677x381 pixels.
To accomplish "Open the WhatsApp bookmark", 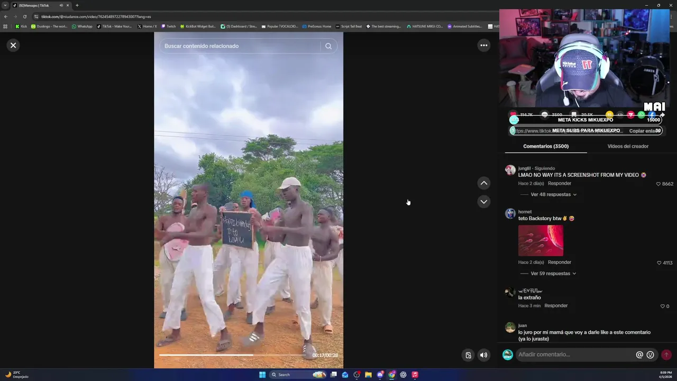I will pos(82,26).
